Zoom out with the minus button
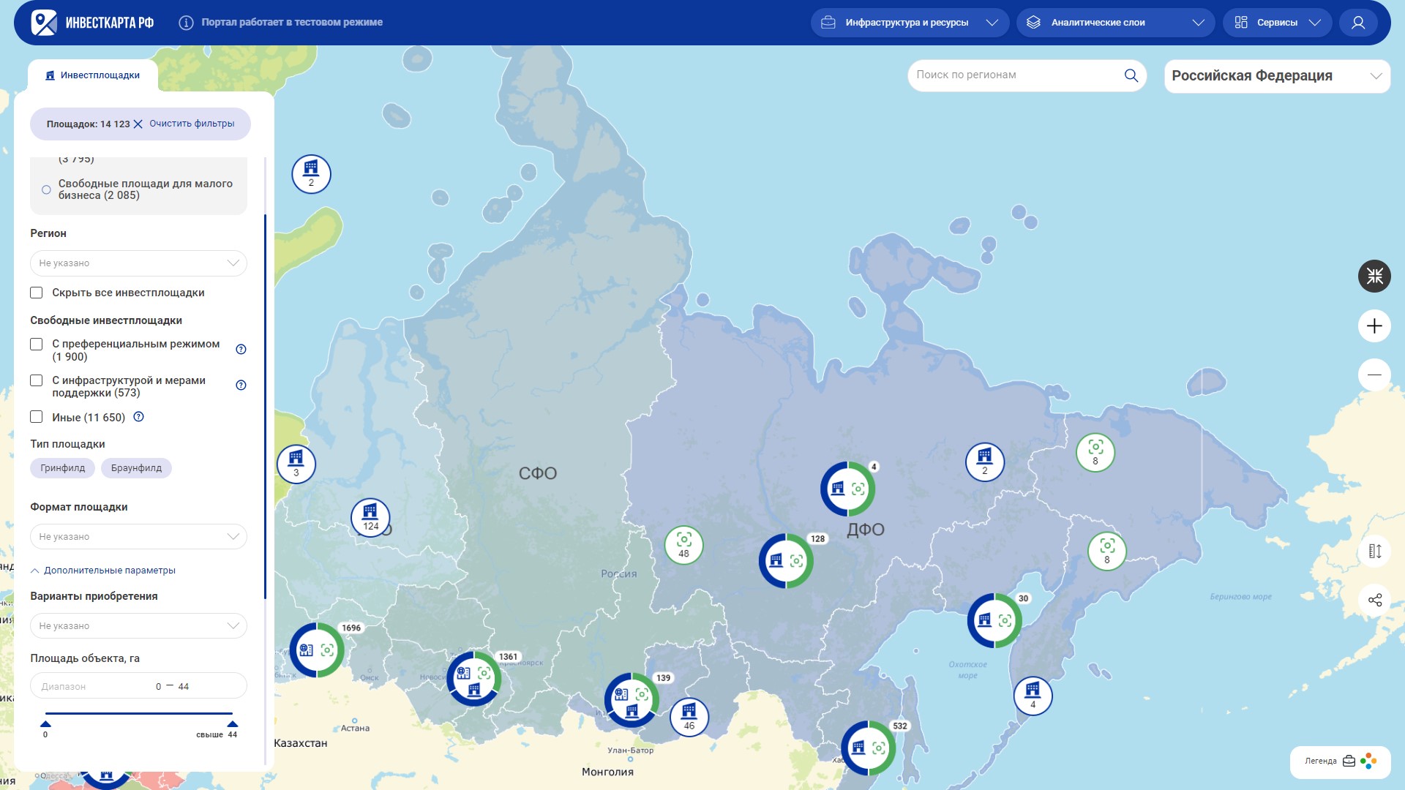Viewport: 1405px width, 790px height. coord(1374,375)
